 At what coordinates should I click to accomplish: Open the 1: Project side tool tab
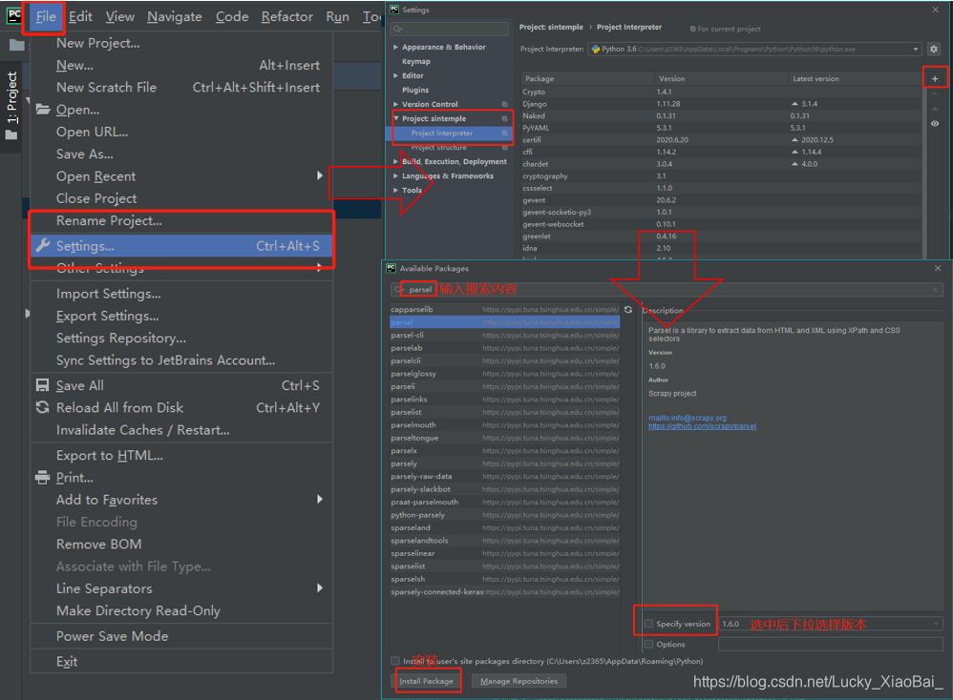11,97
